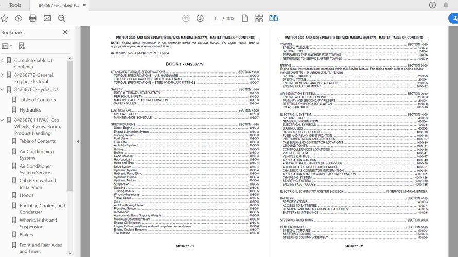Image resolution: width=458 pixels, height=257 pixels.
Task: Open the help question mark icon
Action: pyautogui.click(x=432, y=5)
